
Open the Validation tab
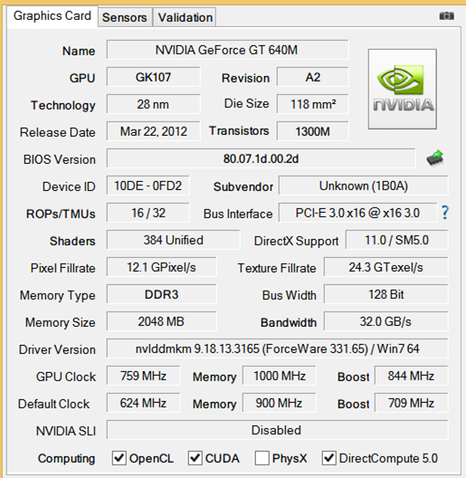click(x=185, y=17)
